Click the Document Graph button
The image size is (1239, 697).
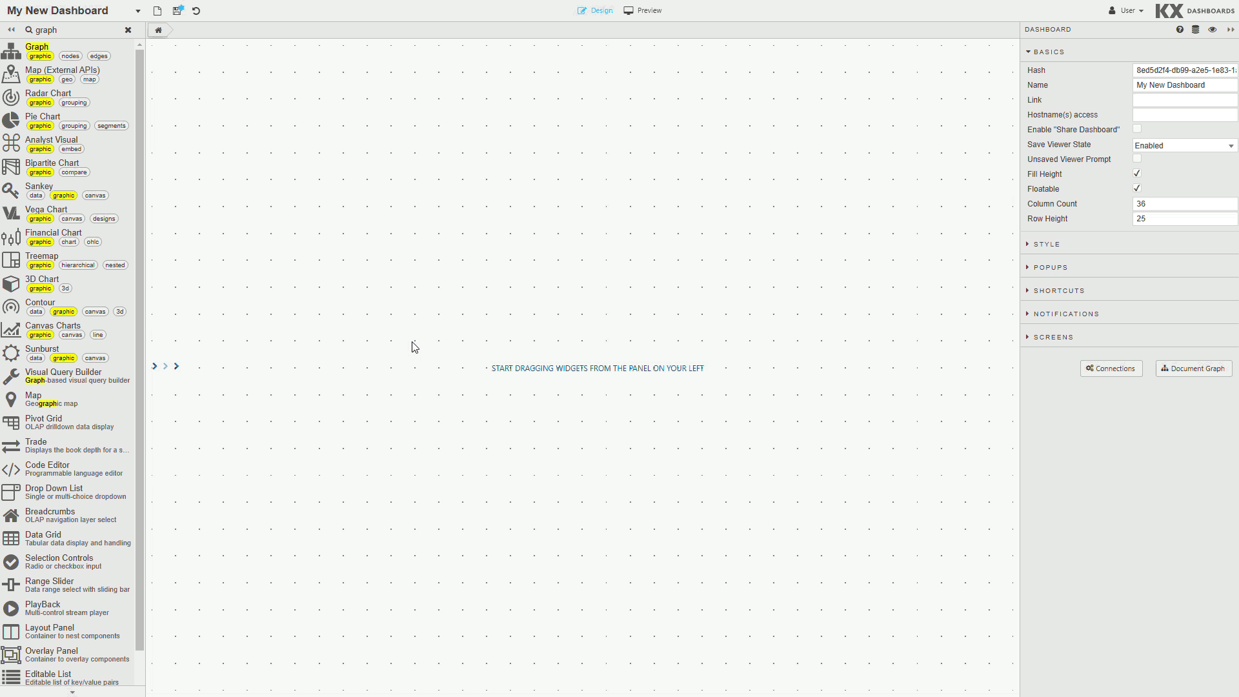pyautogui.click(x=1193, y=369)
